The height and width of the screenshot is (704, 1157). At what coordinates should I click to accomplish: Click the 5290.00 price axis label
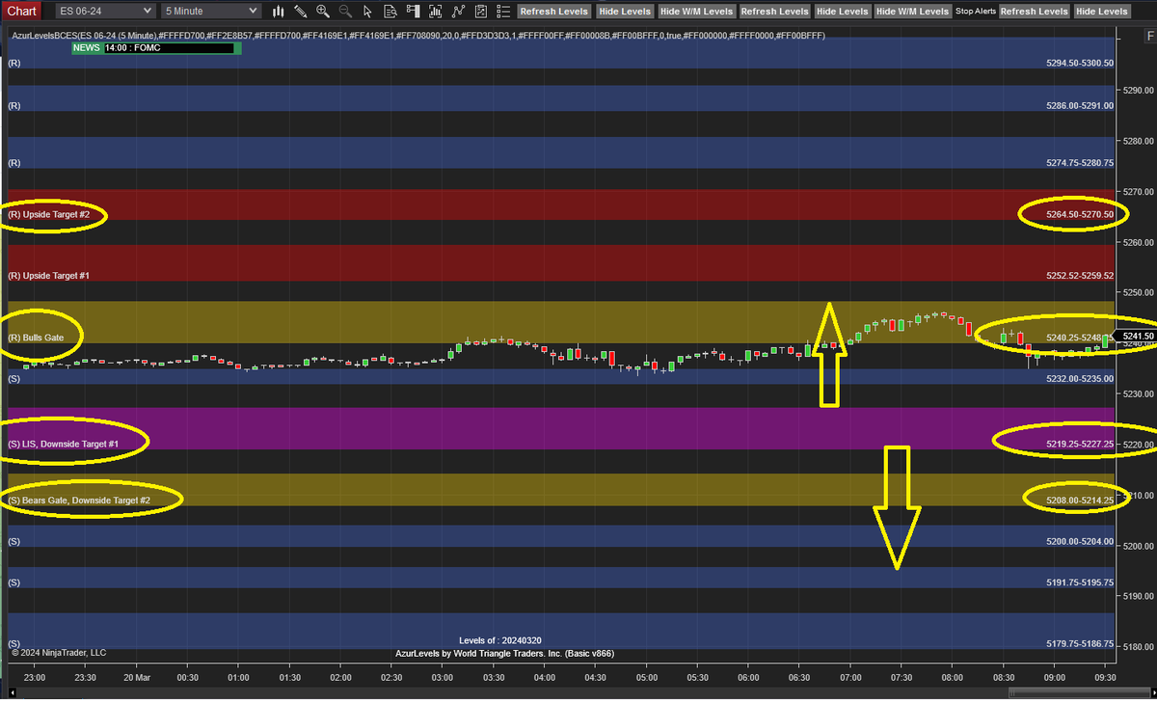1139,90
